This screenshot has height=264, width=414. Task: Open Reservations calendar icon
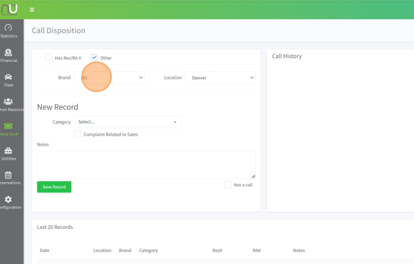[x=8, y=175]
